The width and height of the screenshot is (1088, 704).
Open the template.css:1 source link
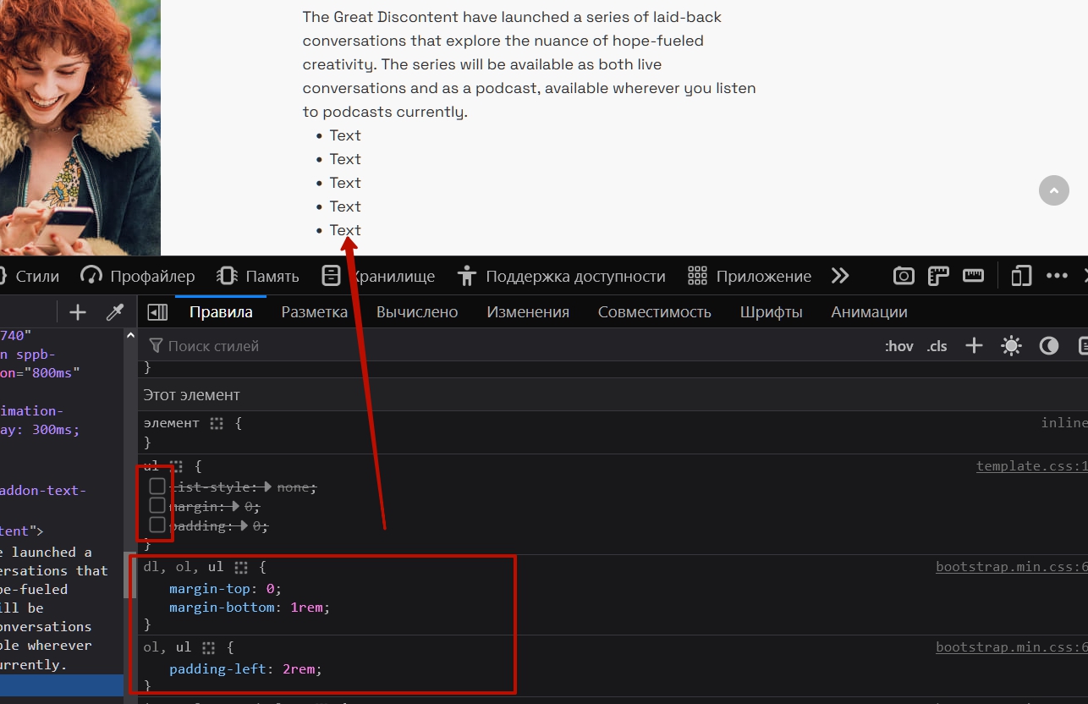(x=1030, y=466)
